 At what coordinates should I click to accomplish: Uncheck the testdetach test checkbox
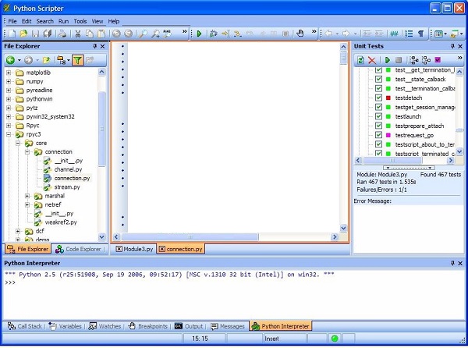pos(378,98)
